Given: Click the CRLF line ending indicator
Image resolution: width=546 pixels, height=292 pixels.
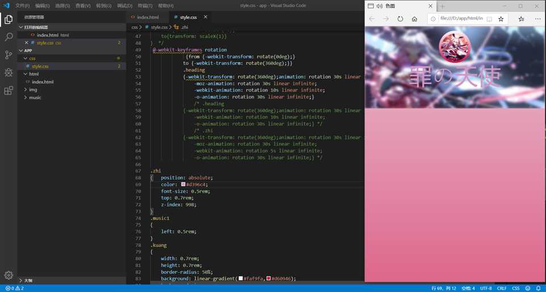Looking at the screenshot, I should [x=502, y=288].
